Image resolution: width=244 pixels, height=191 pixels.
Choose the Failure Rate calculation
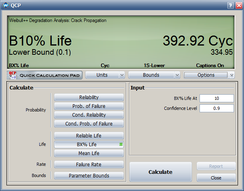point(89,165)
